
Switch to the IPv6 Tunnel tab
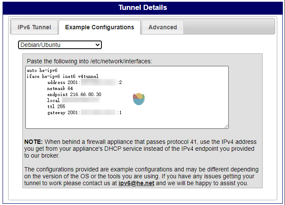pyautogui.click(x=34, y=27)
